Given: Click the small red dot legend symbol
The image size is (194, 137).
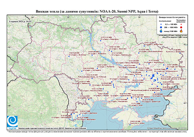Looking at the screenshot, I should (181, 24).
